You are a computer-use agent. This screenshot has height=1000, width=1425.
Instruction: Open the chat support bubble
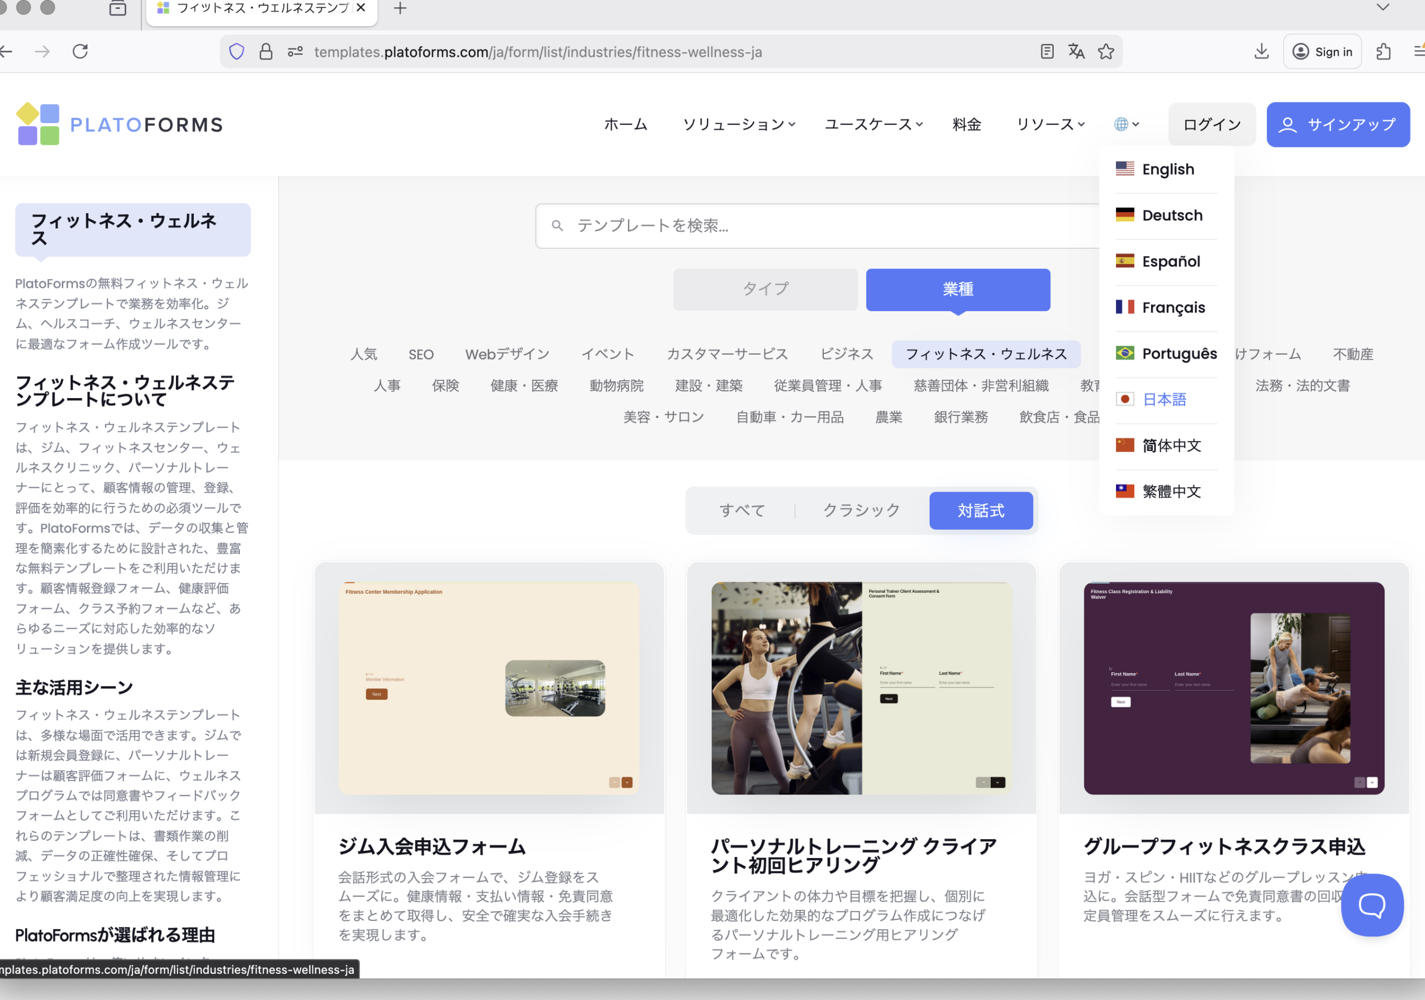pos(1372,904)
